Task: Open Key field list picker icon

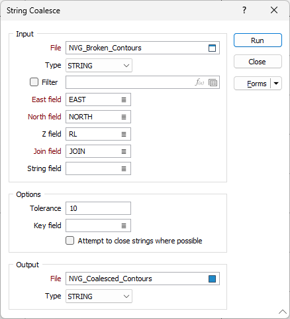Action: [x=124, y=225]
